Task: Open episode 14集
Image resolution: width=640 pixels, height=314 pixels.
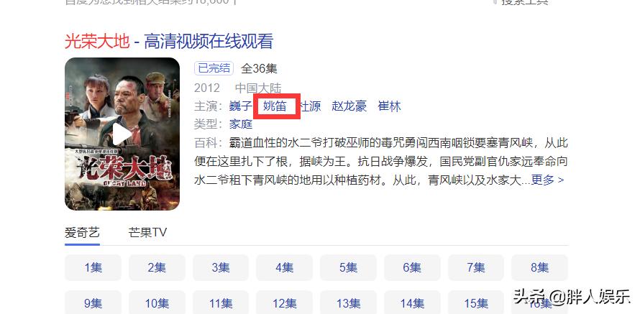Action: tap(412, 303)
